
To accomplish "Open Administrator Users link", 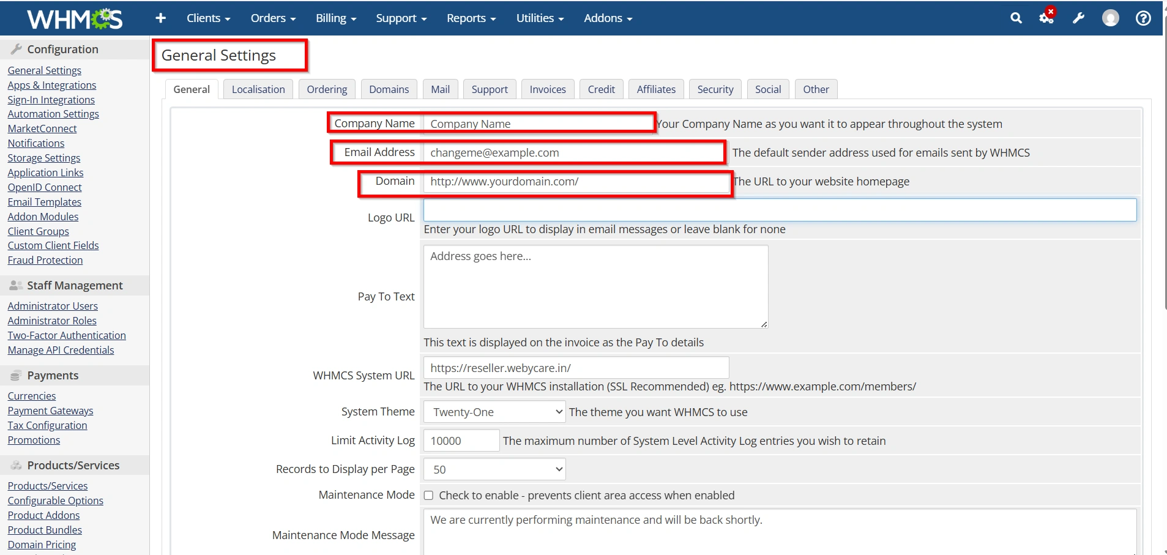I will (53, 306).
